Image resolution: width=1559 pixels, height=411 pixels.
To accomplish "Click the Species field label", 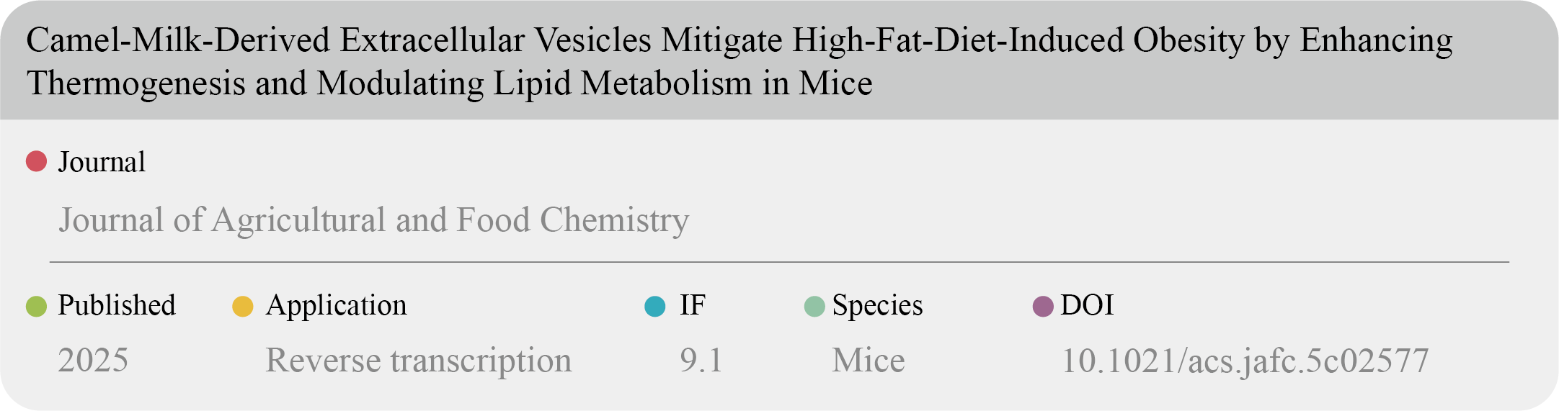I will pos(877,305).
